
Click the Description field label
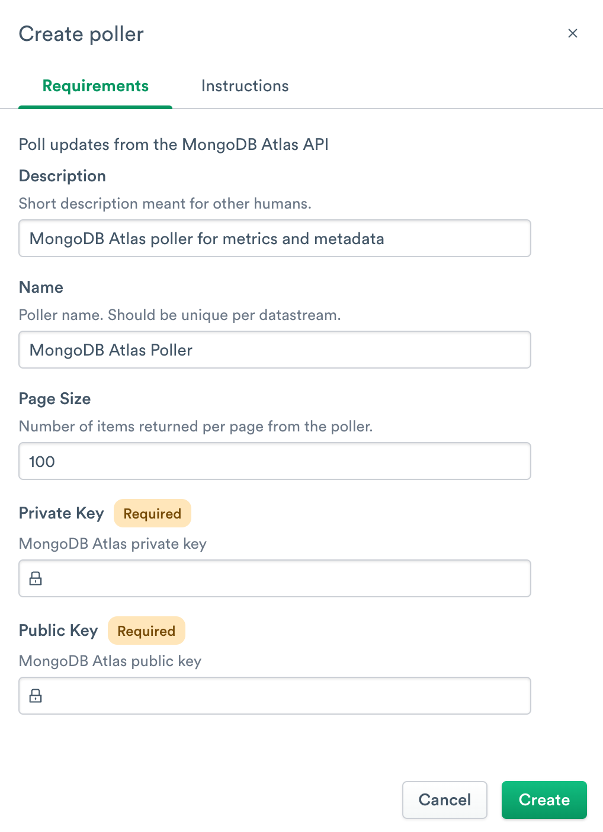tap(62, 176)
